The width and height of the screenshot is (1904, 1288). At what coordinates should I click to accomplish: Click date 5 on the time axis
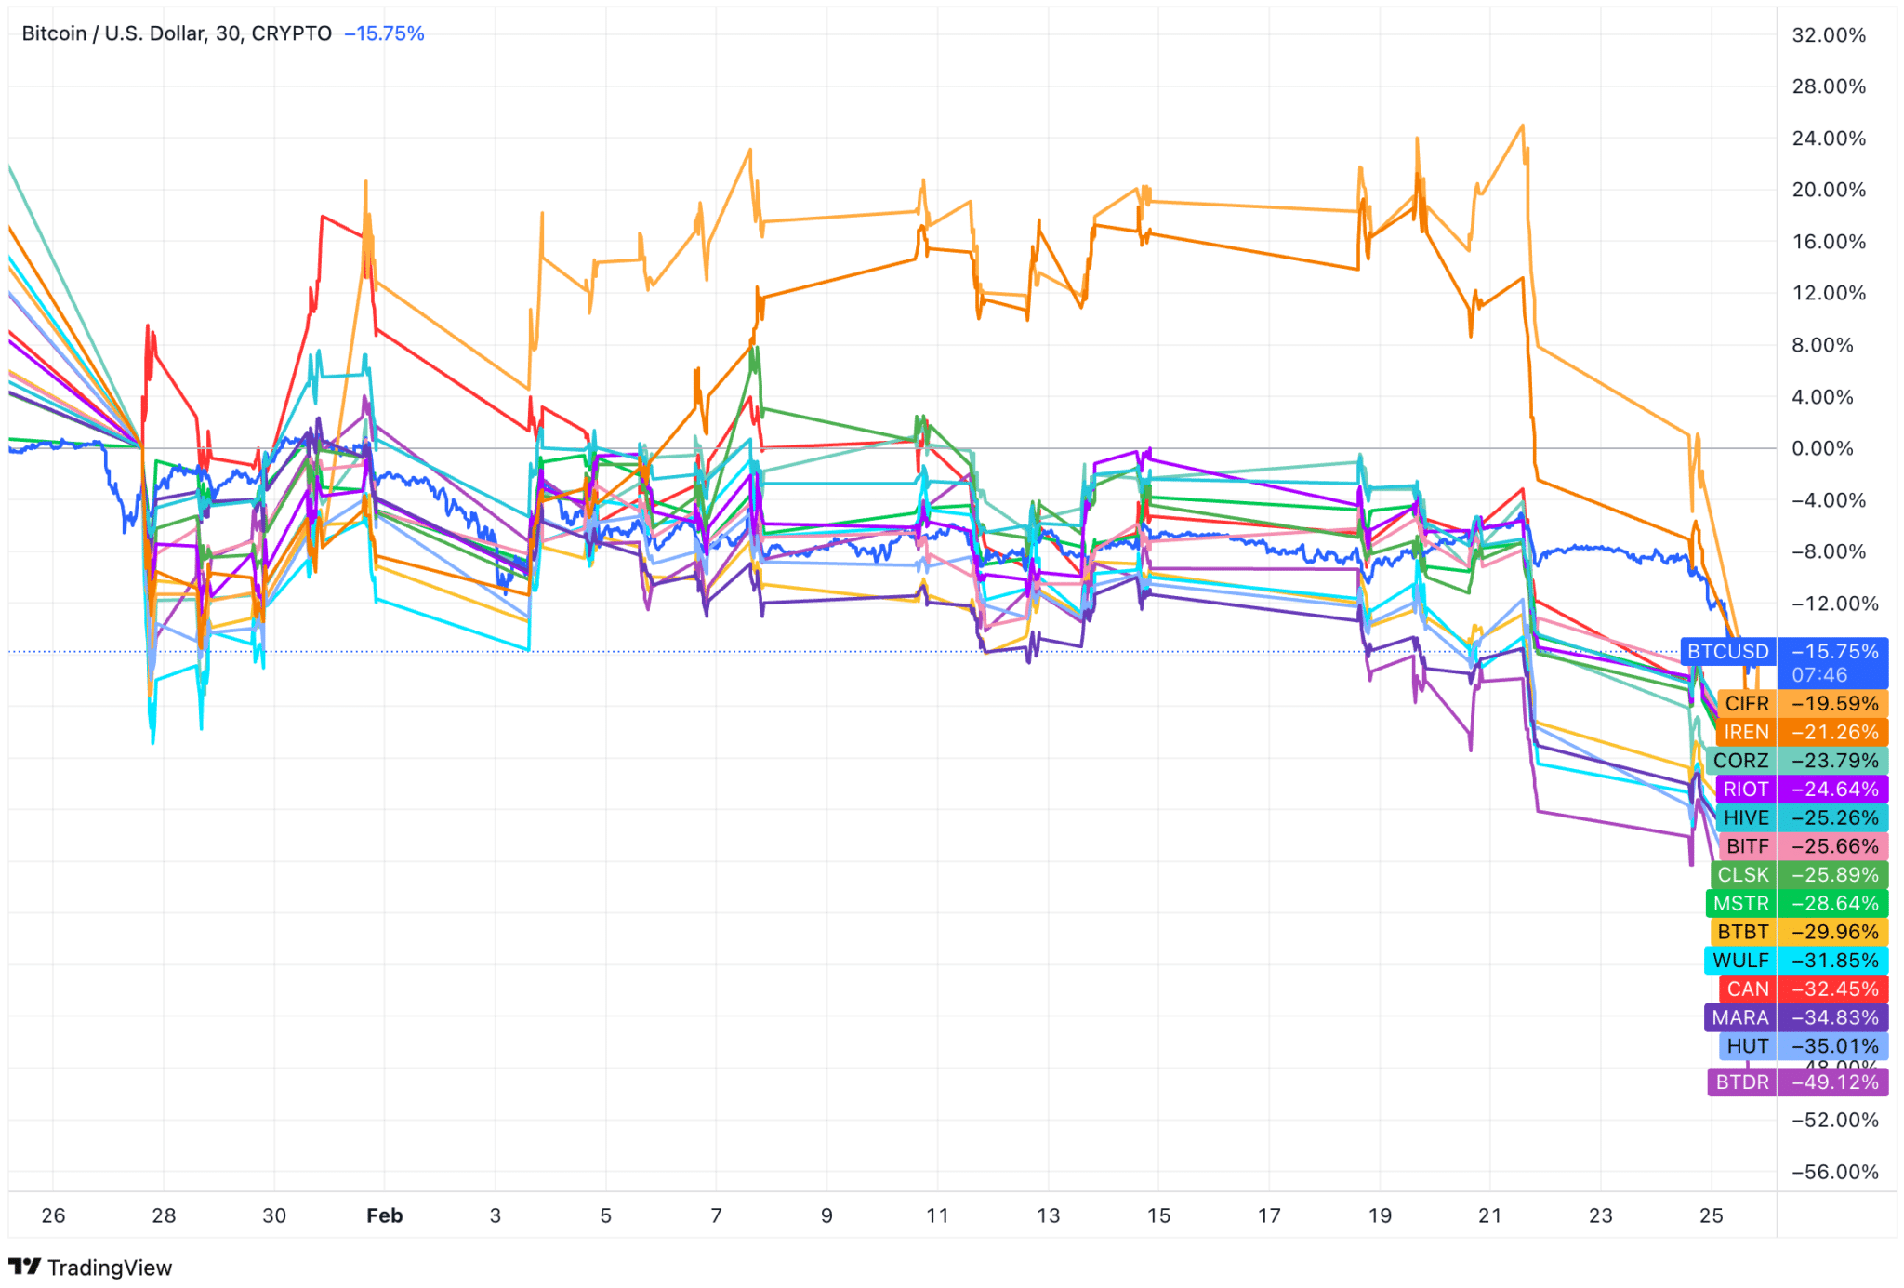pyautogui.click(x=606, y=1215)
